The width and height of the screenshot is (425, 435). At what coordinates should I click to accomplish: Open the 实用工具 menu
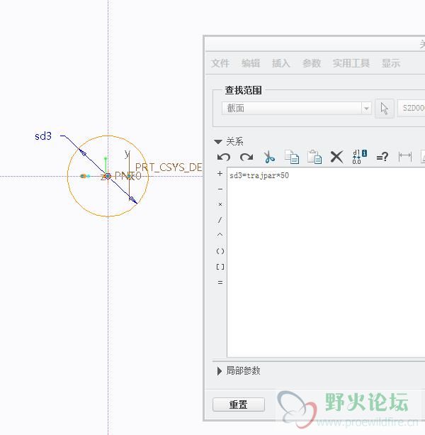(x=351, y=63)
